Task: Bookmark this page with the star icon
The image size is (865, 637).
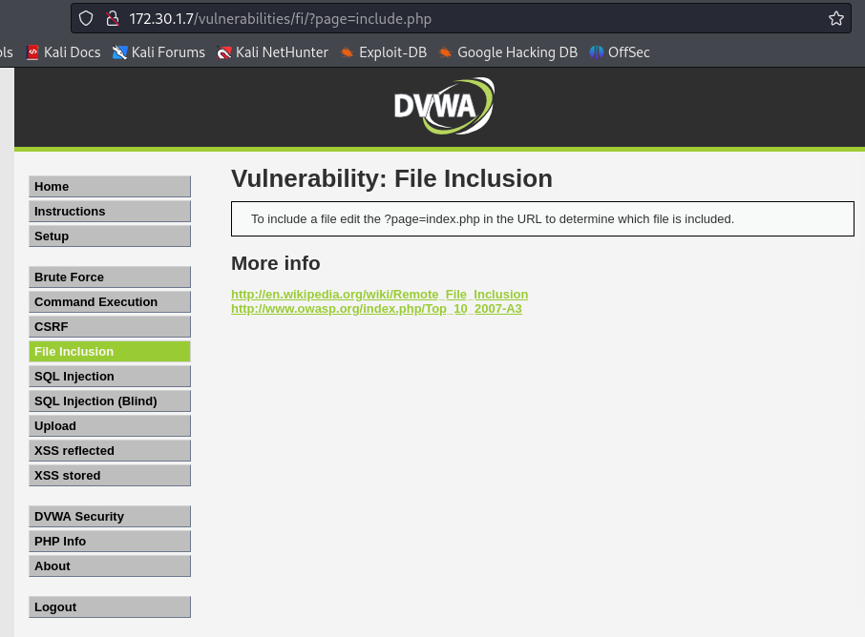Action: (x=835, y=19)
